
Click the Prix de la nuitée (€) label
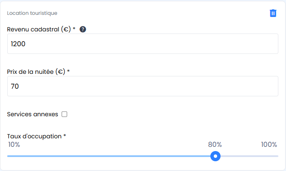click(x=36, y=72)
